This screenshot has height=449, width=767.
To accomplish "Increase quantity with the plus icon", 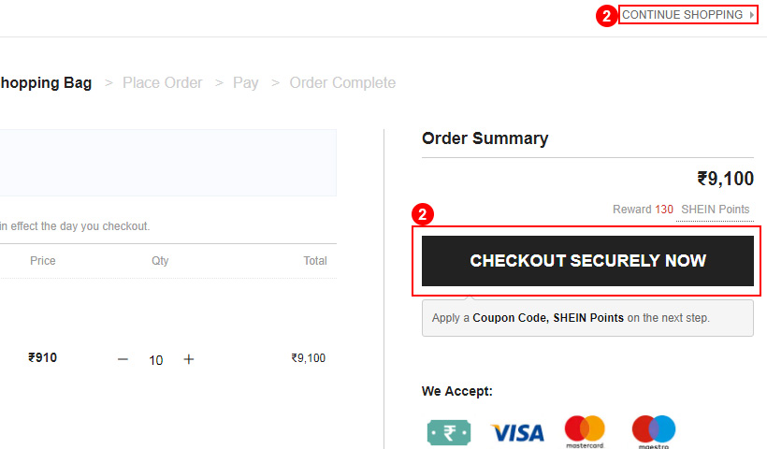I will pyautogui.click(x=189, y=359).
